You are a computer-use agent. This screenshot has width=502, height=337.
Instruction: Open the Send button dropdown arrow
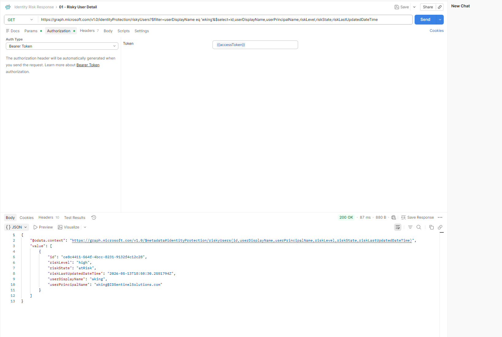pyautogui.click(x=440, y=20)
